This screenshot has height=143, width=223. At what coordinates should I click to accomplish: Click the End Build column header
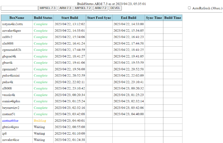coord(129,18)
